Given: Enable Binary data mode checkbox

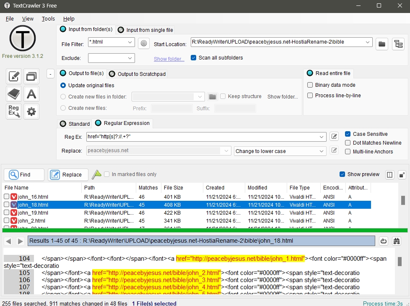Looking at the screenshot, I should (x=310, y=85).
